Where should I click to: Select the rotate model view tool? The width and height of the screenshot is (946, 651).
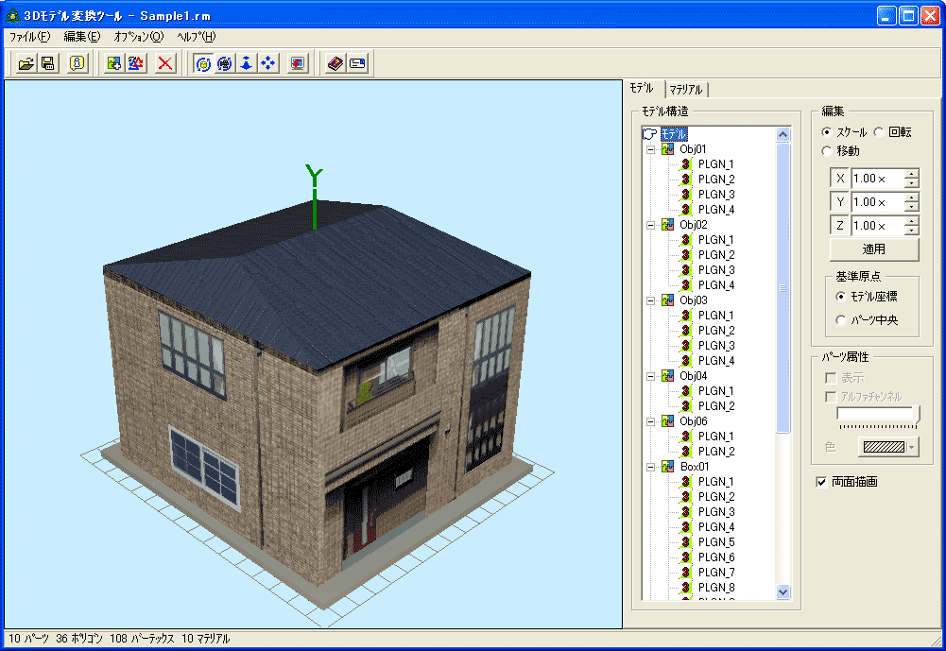[202, 63]
